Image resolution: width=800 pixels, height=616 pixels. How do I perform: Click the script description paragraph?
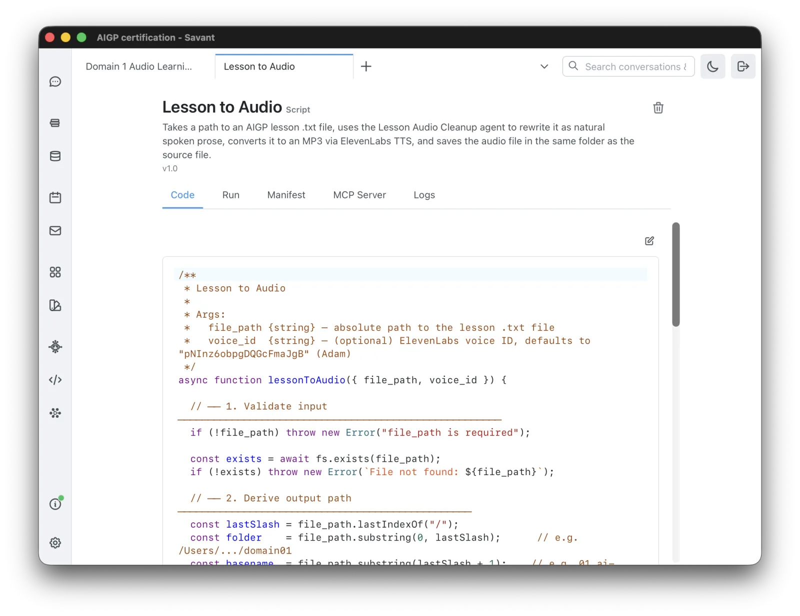coord(398,141)
